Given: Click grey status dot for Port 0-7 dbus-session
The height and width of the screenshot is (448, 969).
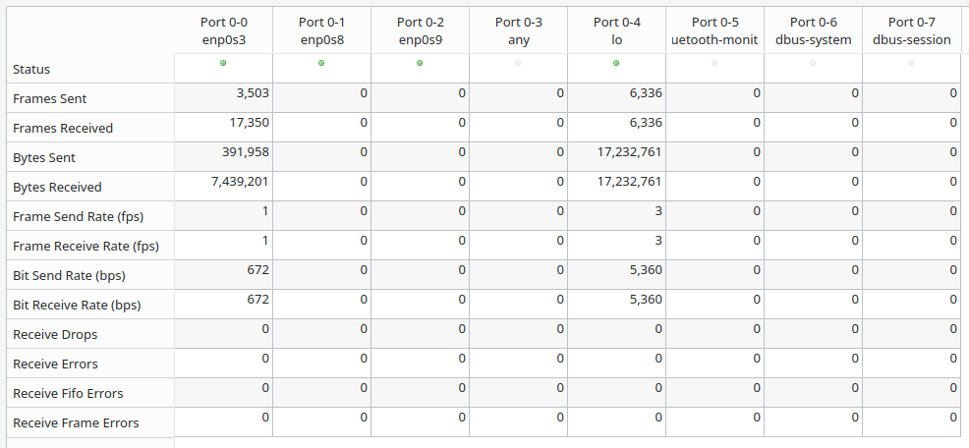Looking at the screenshot, I should pos(911,63).
